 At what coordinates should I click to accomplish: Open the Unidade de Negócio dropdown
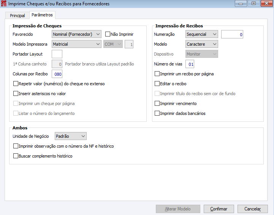click(71, 136)
